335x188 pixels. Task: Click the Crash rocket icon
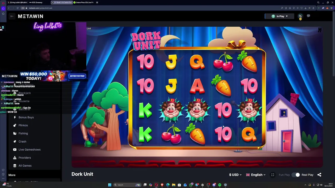click(15, 142)
